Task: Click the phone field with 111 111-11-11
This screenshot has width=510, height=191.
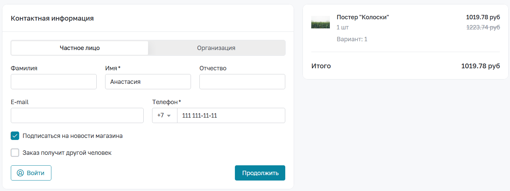Action: pyautogui.click(x=231, y=116)
